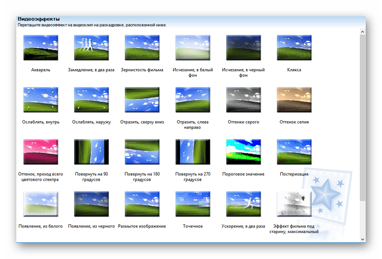Select Повернуть на 270 градусов effect
The height and width of the screenshot is (259, 382).
193,152
